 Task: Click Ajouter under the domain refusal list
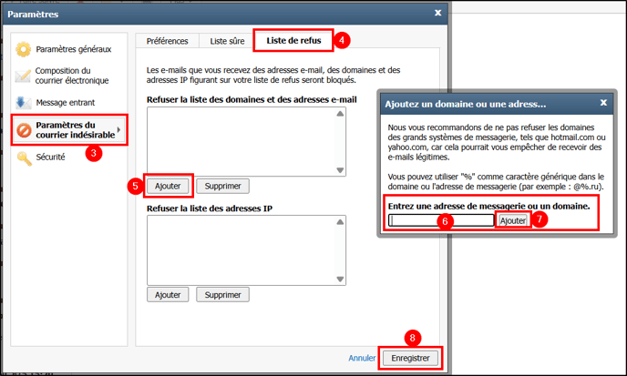[168, 187]
